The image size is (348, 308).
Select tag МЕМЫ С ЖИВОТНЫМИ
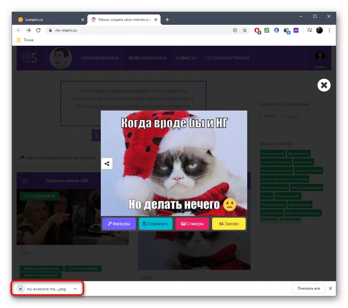pos(41,269)
